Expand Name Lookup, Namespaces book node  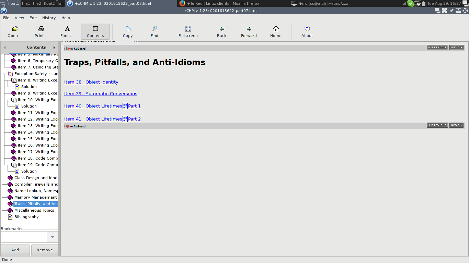[10, 191]
